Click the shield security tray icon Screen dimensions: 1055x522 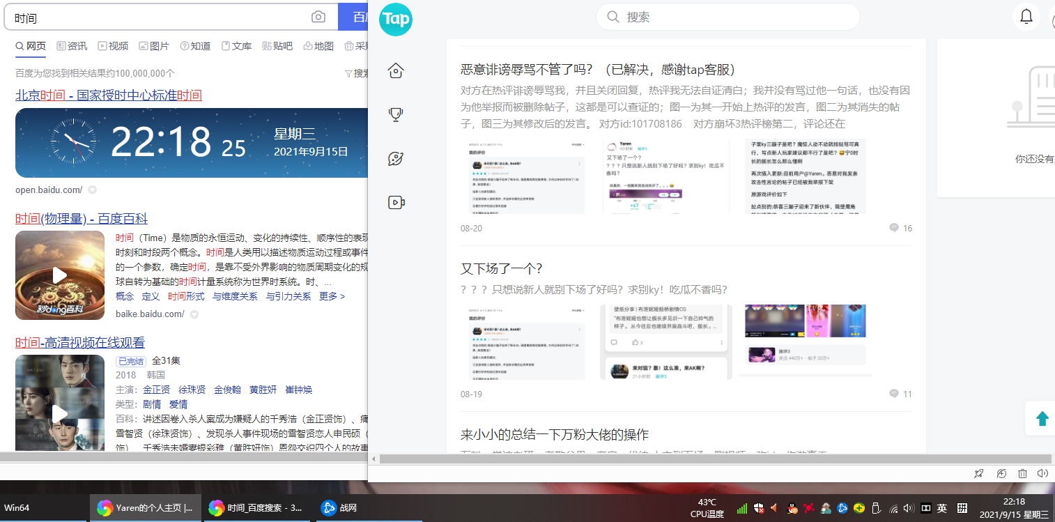[x=759, y=508]
